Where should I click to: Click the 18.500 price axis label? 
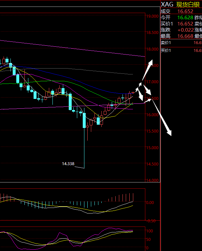tap(152, 33)
